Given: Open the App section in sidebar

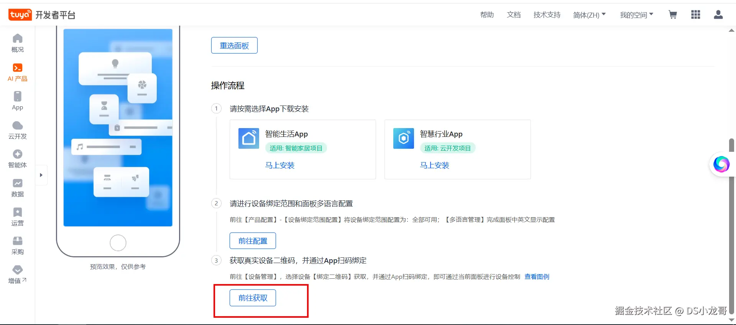Looking at the screenshot, I should pyautogui.click(x=18, y=101).
